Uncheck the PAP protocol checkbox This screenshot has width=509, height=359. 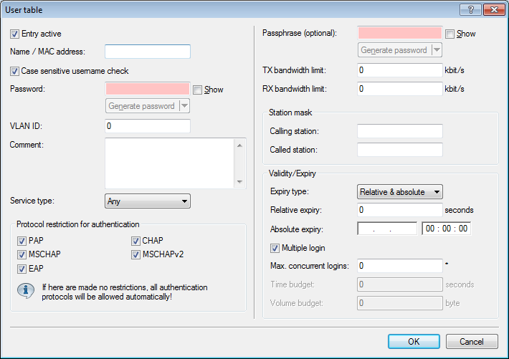click(22, 241)
